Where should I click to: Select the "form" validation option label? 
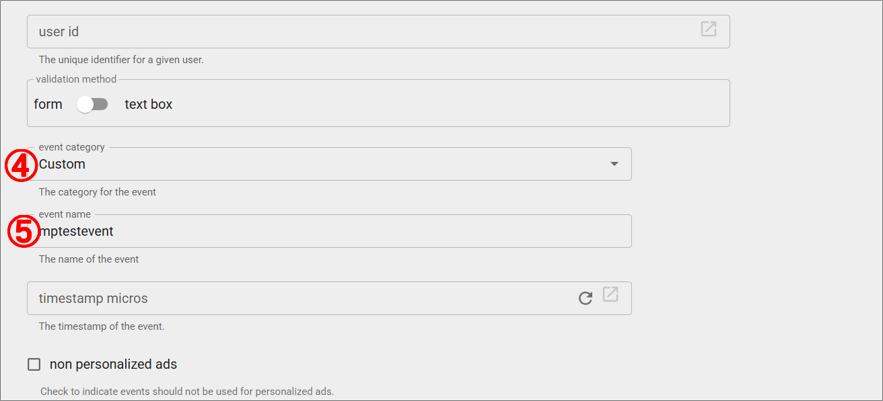point(48,104)
